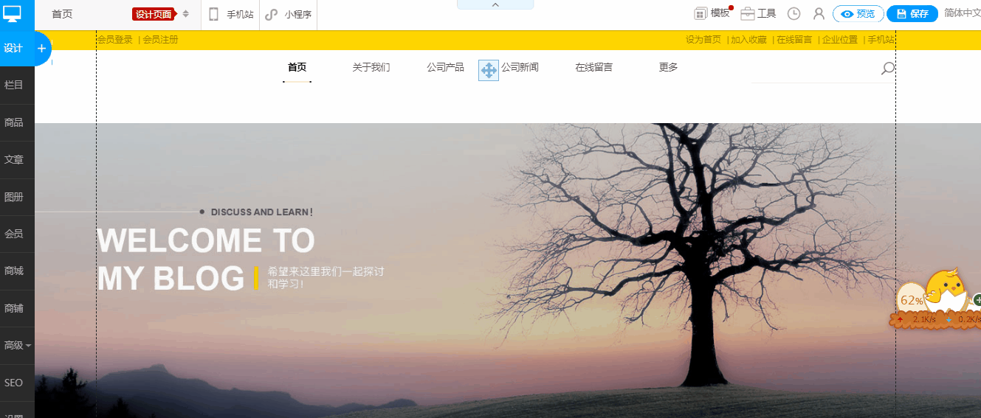
Task: Click the move-handle cross arrows icon
Action: [489, 71]
